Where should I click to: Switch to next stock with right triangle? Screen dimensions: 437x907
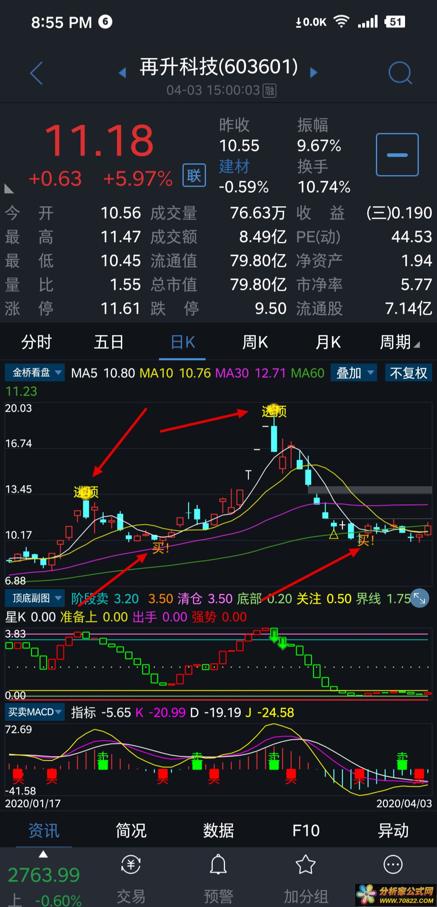314,73
